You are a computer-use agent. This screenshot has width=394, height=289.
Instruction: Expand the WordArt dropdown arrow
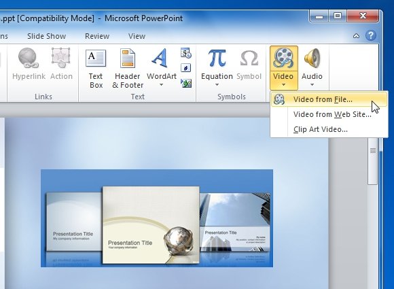pyautogui.click(x=161, y=85)
